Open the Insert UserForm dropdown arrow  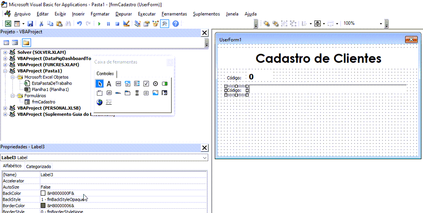(23, 24)
